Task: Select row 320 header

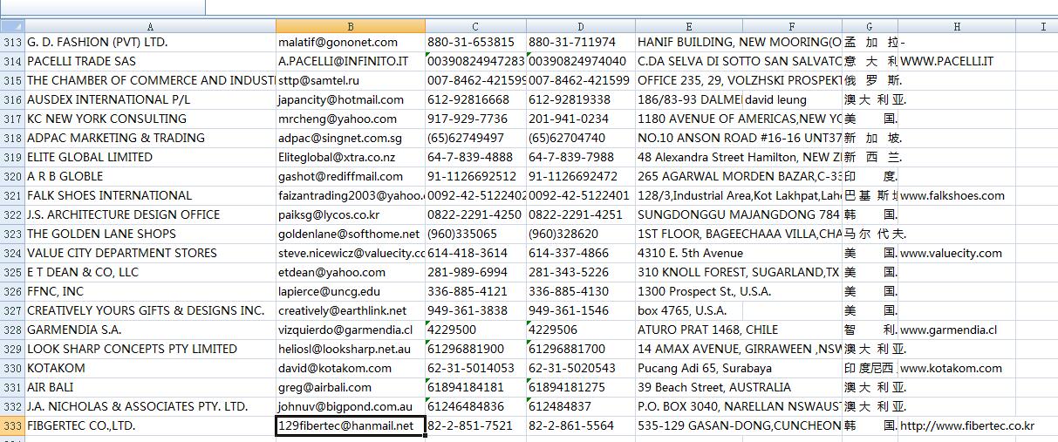Action: pos(12,176)
